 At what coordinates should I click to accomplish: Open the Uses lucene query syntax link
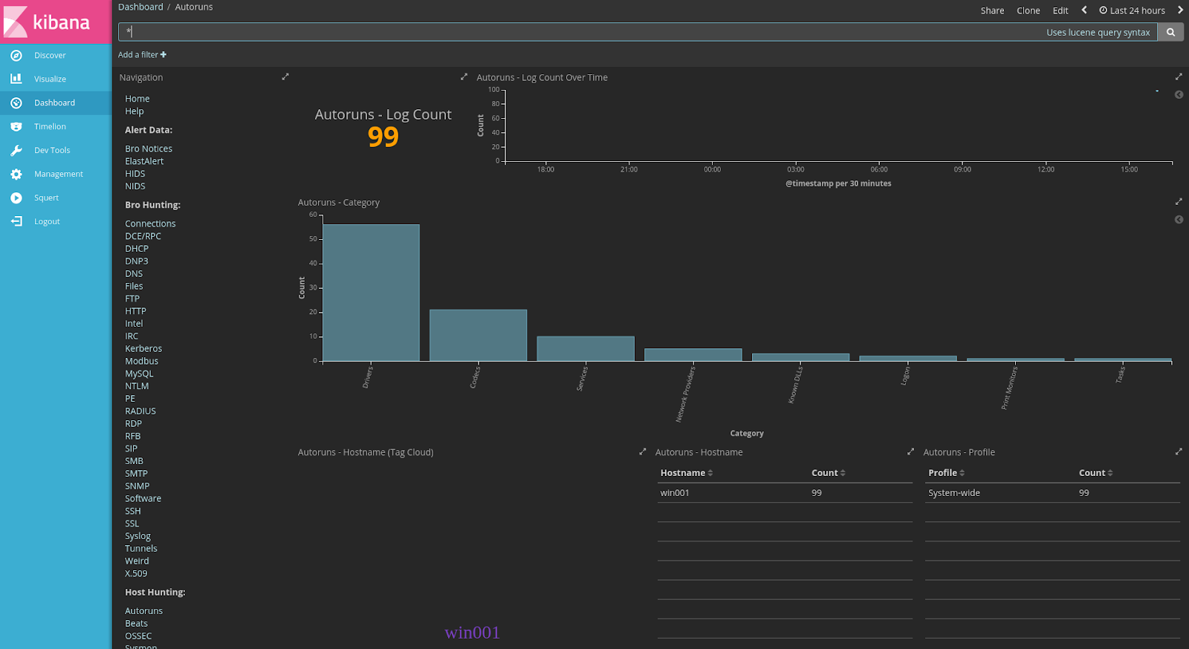tap(1098, 32)
